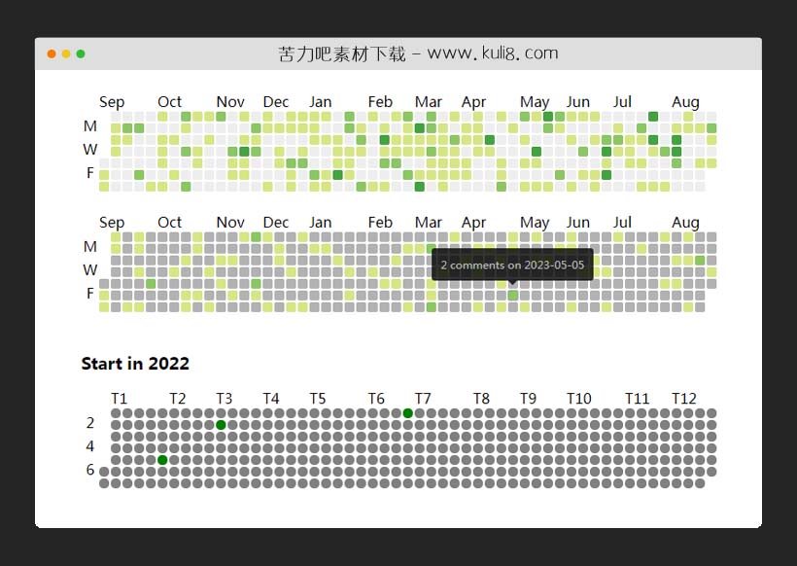This screenshot has height=566, width=797.
Task: Select the green dot left of the T7 label
Action: (x=407, y=413)
